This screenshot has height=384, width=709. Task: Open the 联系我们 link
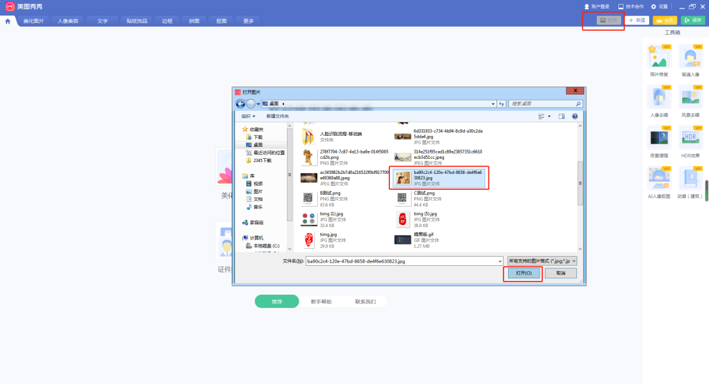coord(366,302)
